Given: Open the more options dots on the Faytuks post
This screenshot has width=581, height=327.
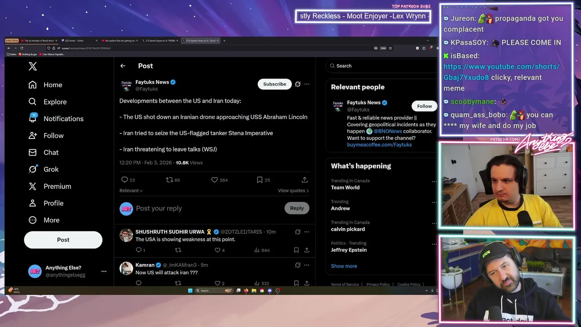Looking at the screenshot, I should [307, 84].
